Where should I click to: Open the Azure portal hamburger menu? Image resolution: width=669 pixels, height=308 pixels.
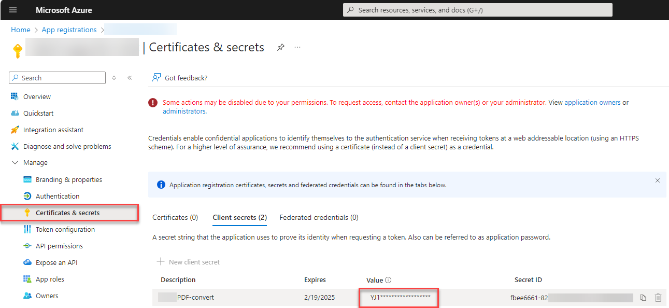(13, 10)
